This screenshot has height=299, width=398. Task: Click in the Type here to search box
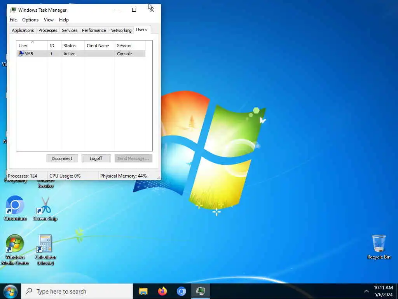[77, 291]
